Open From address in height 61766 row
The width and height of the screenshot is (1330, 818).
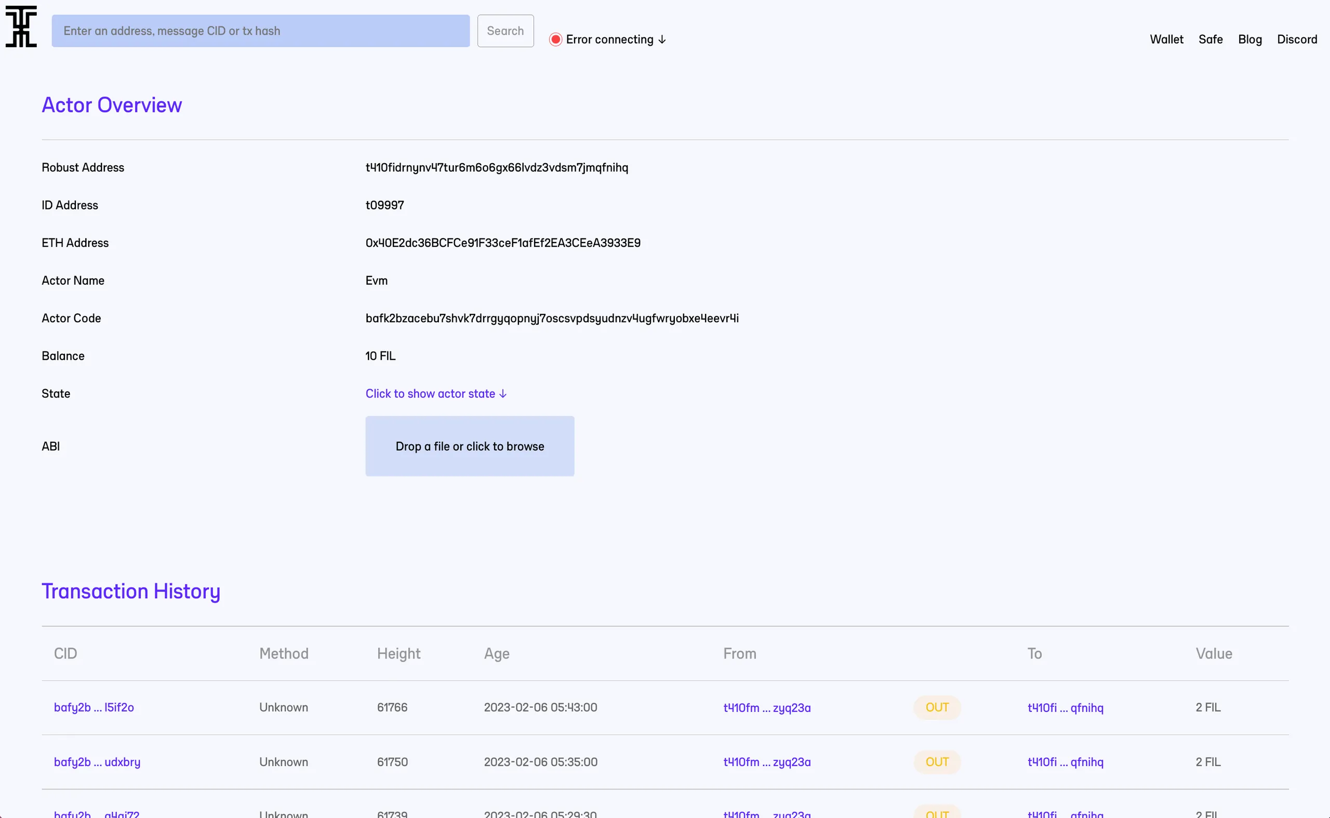(766, 708)
